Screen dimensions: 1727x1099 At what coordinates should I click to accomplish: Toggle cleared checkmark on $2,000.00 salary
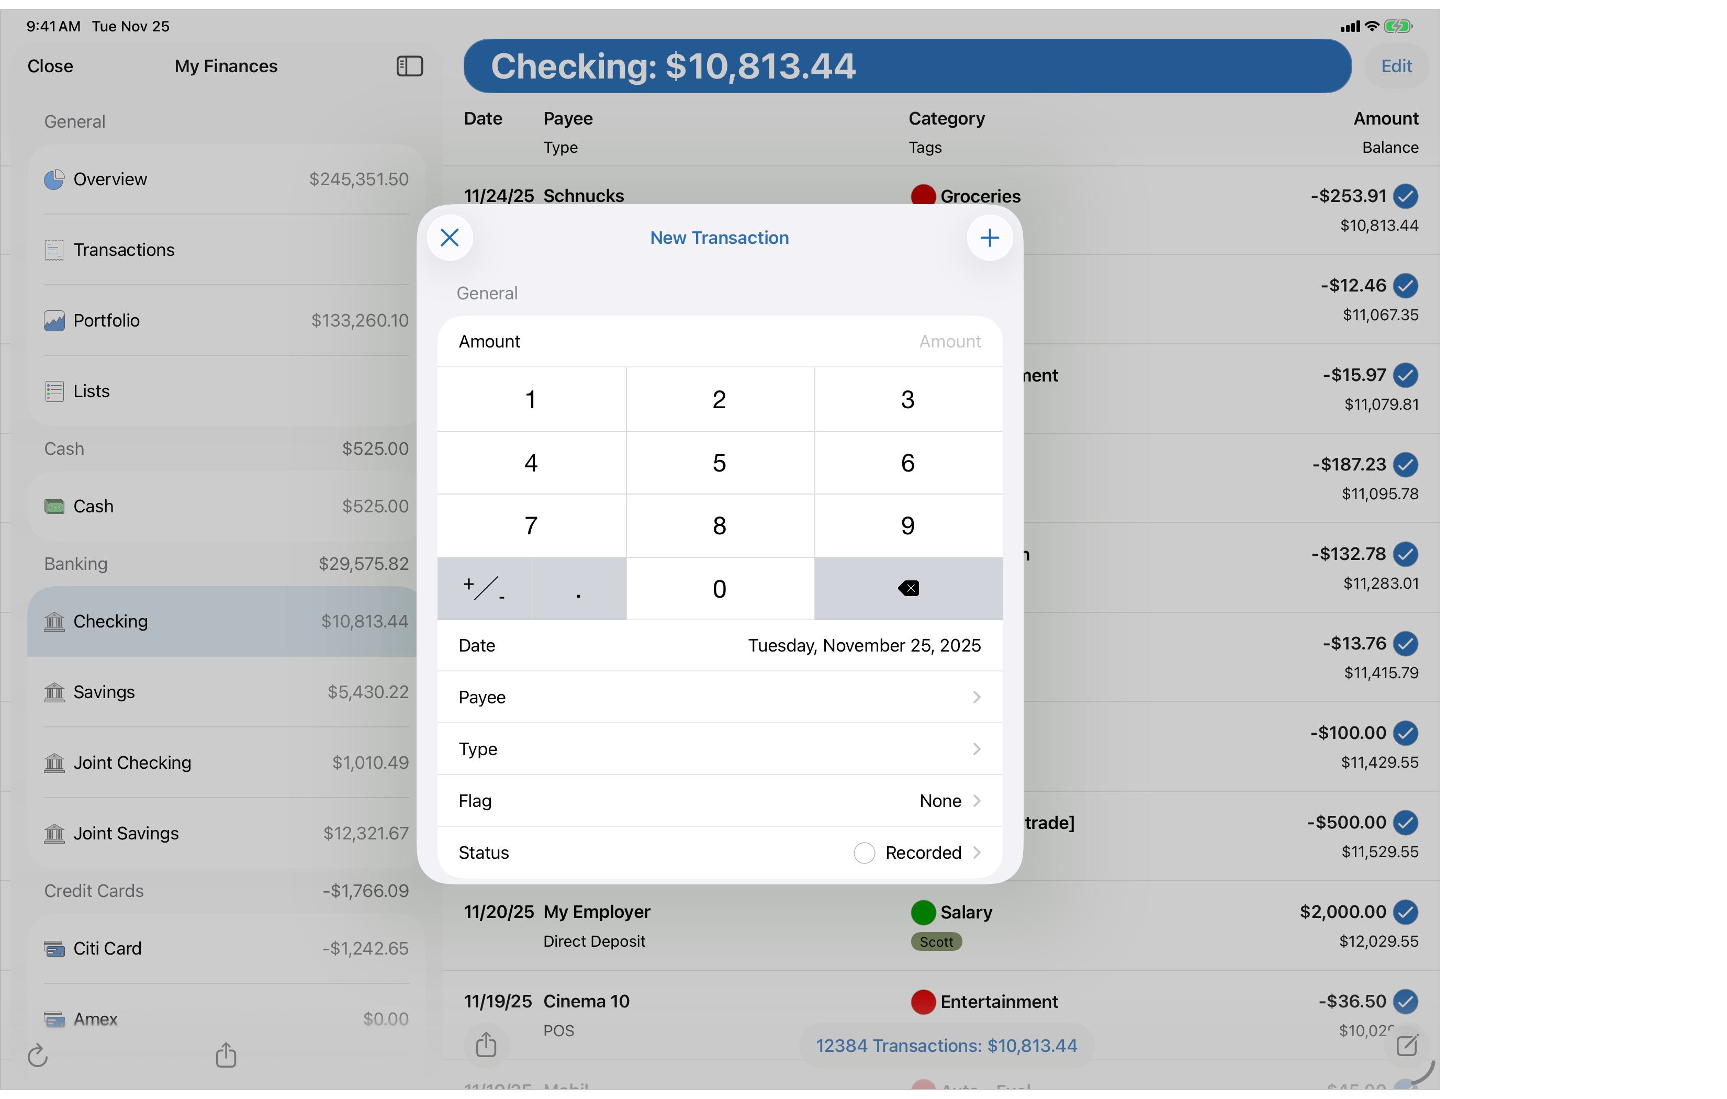coord(1405,912)
